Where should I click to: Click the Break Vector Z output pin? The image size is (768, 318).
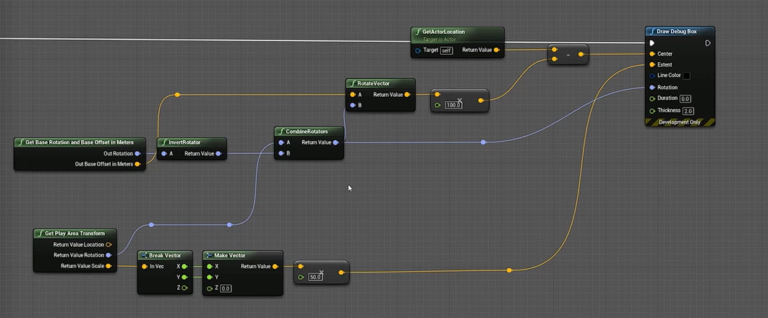click(184, 288)
